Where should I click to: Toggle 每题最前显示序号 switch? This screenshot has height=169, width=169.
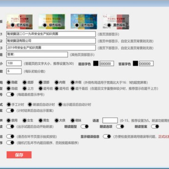coord(10,94)
